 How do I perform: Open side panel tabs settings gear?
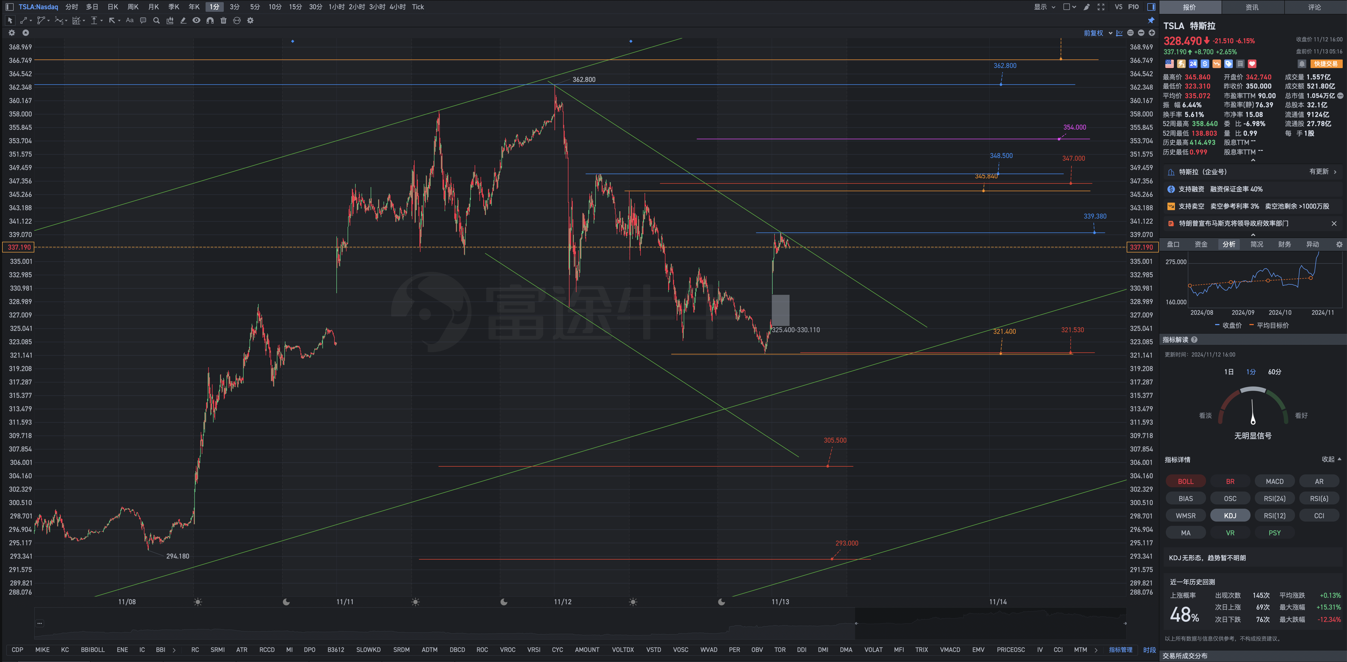click(x=1339, y=244)
